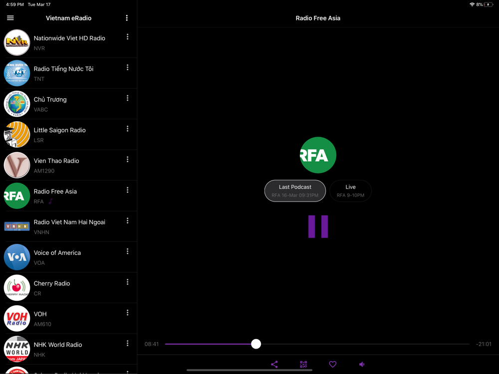Open the hamburger menu
The width and height of the screenshot is (499, 374).
coord(10,18)
